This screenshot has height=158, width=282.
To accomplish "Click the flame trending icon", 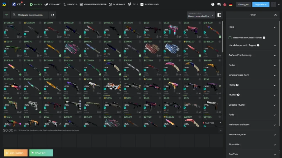I will click(x=225, y=4).
